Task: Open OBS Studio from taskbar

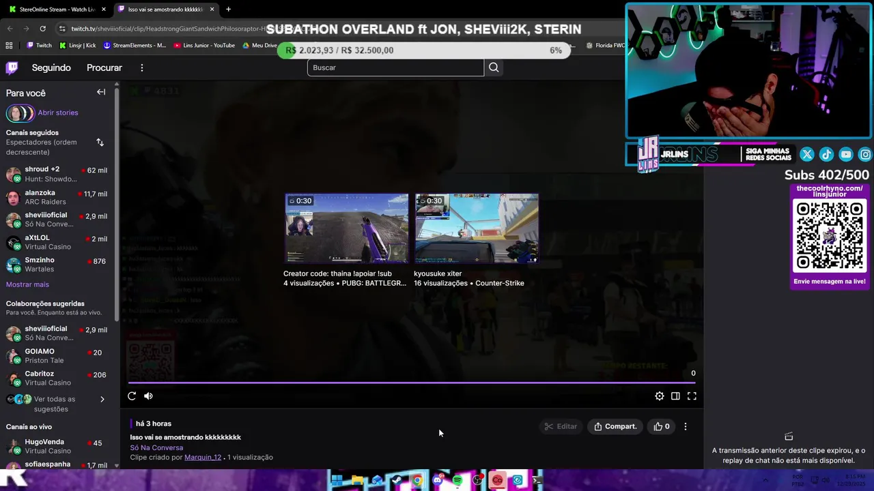Action: coord(477,480)
